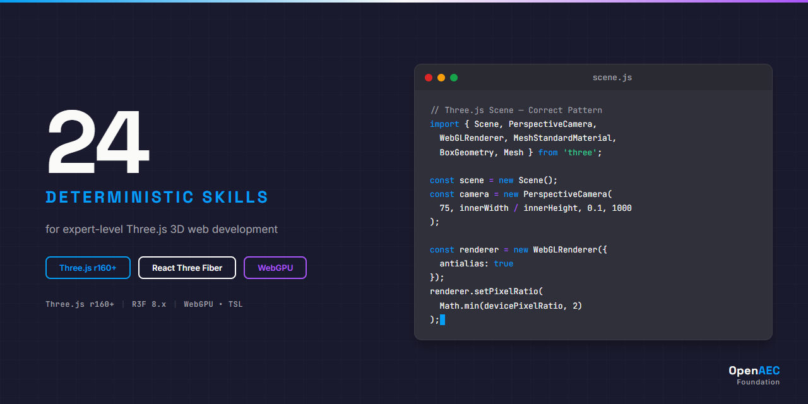Click the 'DETERMINISTIC SKILLS' heading

[157, 197]
